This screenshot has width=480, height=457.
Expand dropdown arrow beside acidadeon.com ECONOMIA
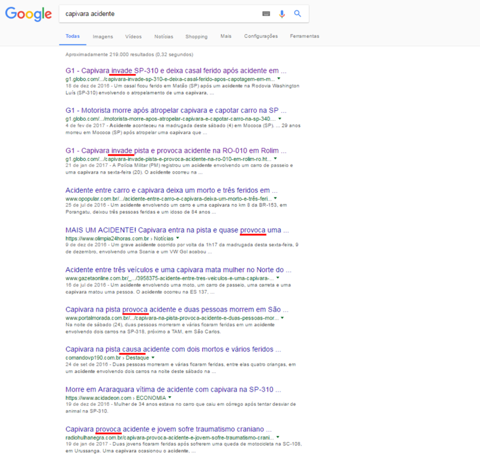click(x=170, y=398)
